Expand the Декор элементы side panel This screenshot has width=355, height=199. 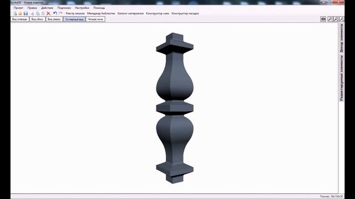pyautogui.click(x=342, y=38)
